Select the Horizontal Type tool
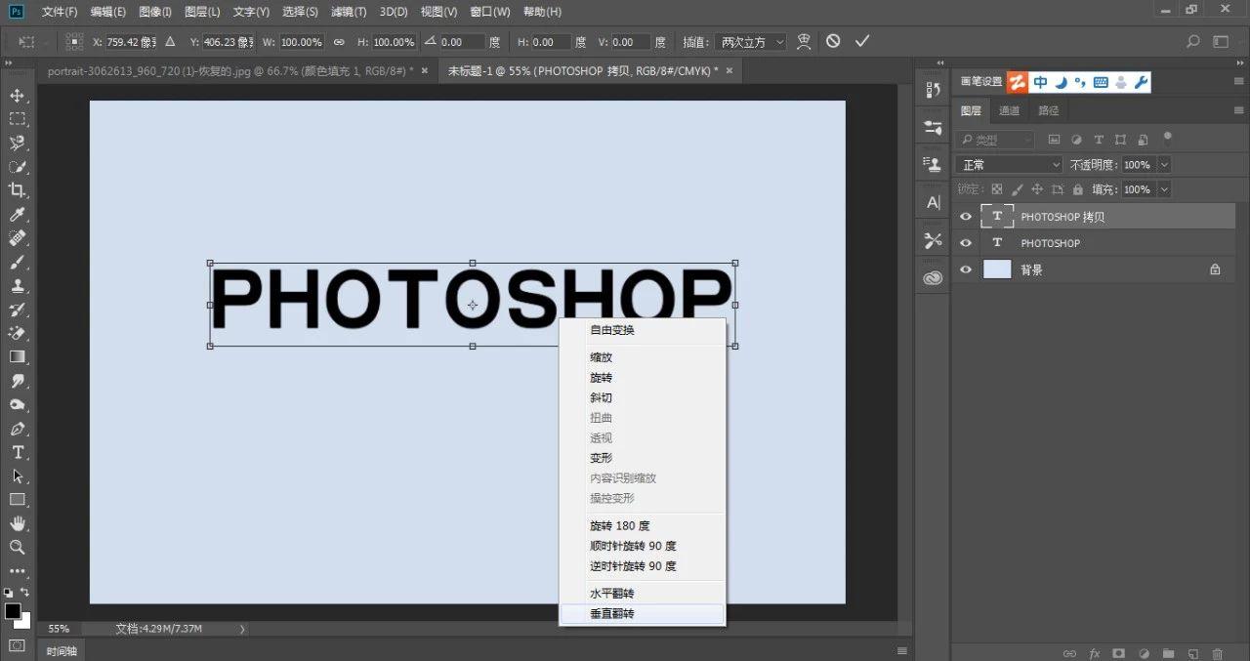The width and height of the screenshot is (1250, 661). pyautogui.click(x=17, y=452)
